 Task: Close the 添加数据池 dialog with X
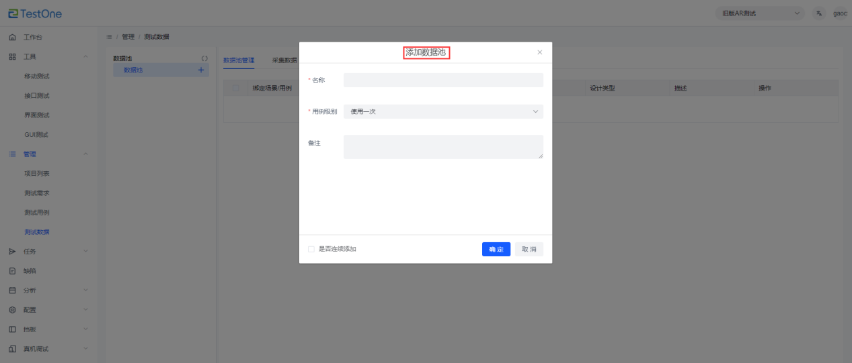coord(539,52)
